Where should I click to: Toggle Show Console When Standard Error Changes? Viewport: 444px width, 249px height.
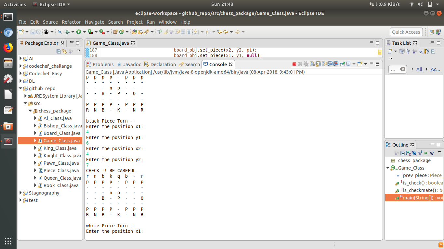336,64
